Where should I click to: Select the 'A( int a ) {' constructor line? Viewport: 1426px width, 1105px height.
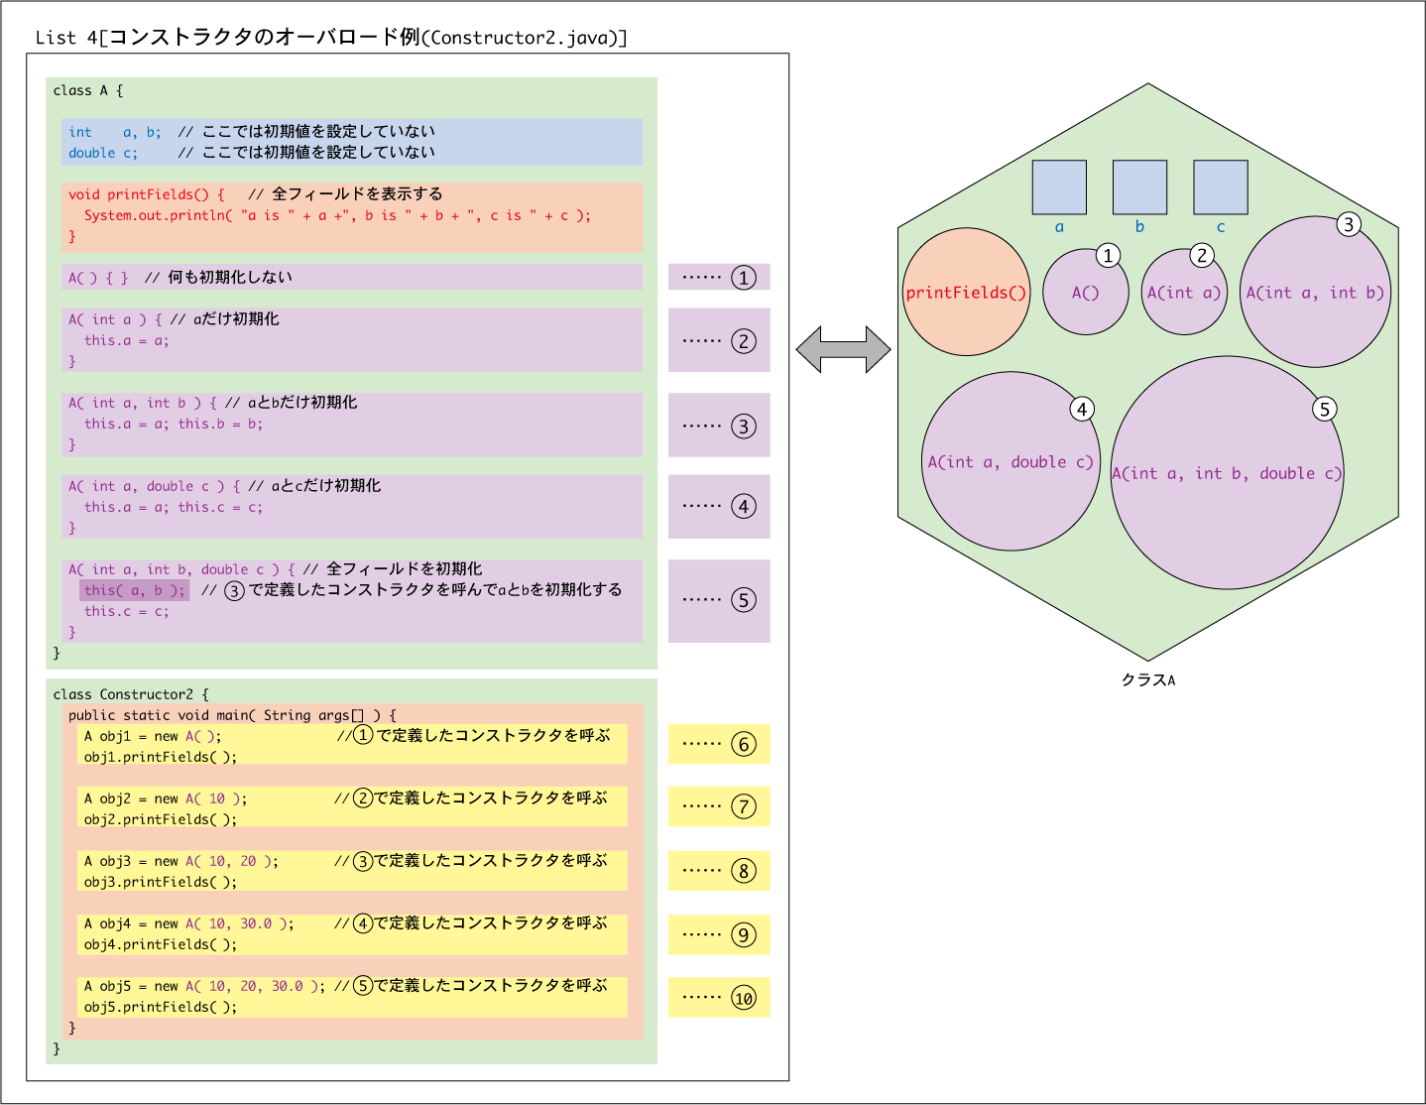tap(115, 319)
